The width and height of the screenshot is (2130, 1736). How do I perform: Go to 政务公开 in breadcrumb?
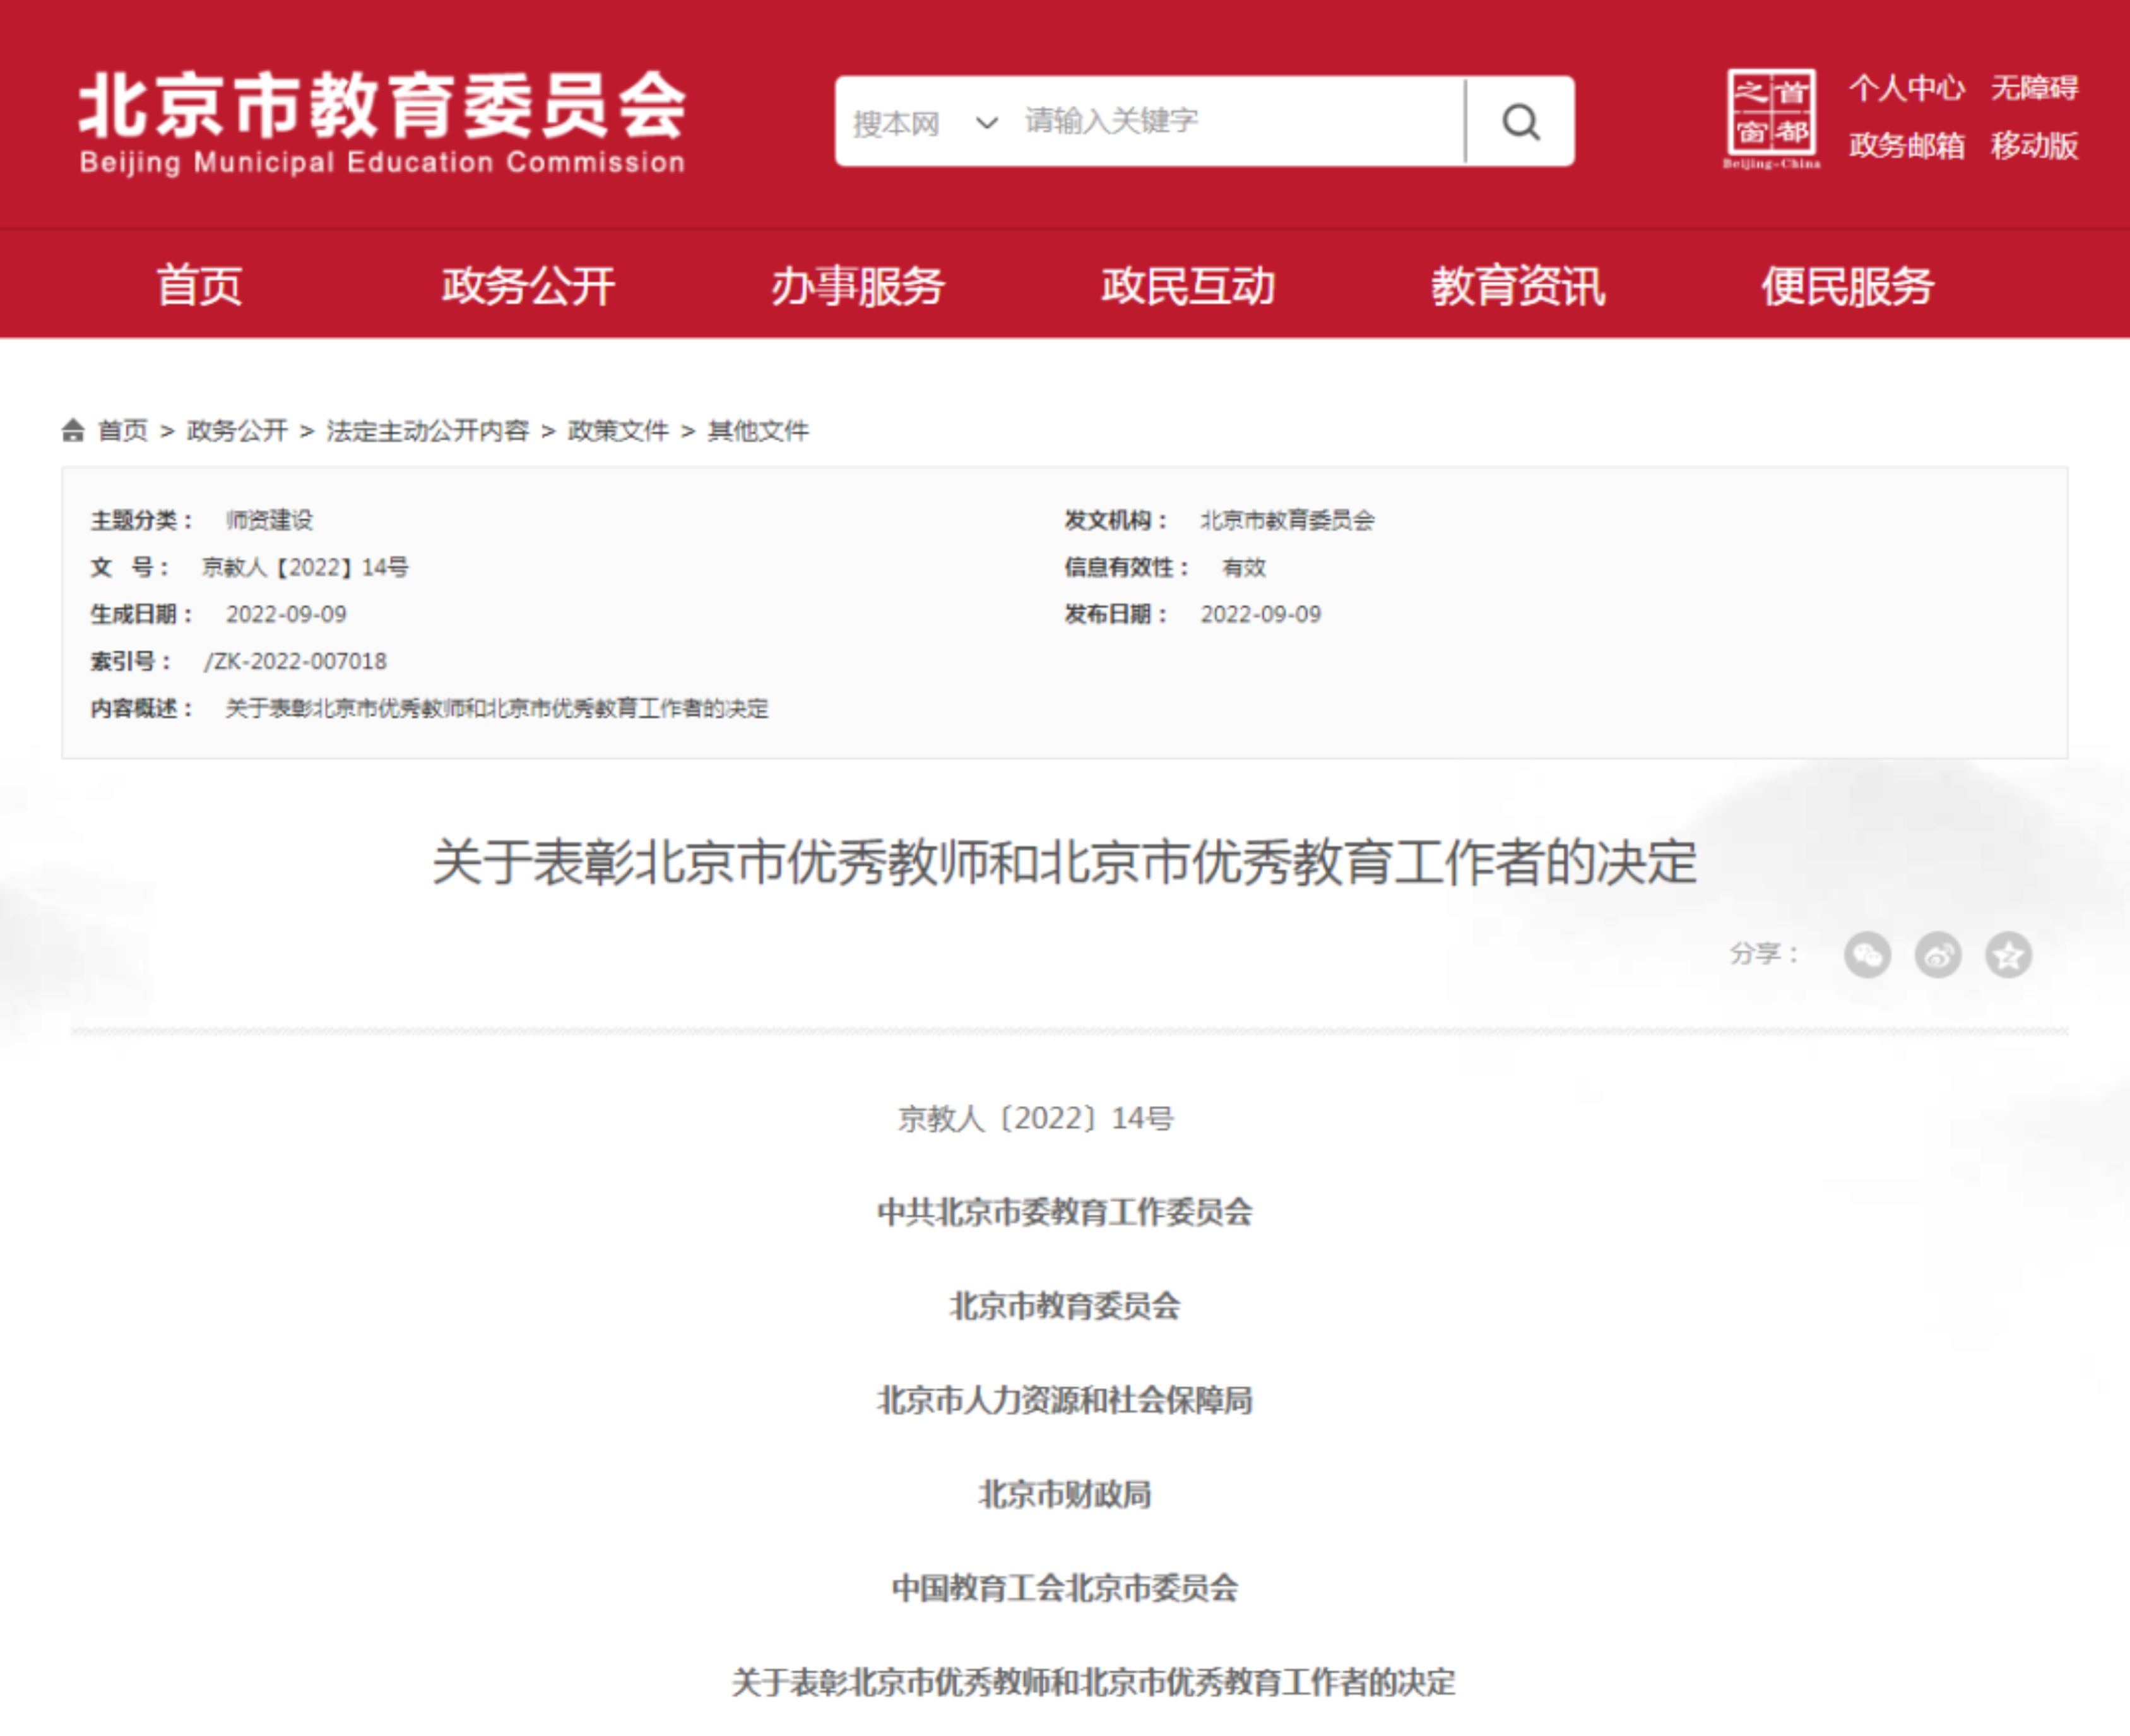[x=238, y=431]
